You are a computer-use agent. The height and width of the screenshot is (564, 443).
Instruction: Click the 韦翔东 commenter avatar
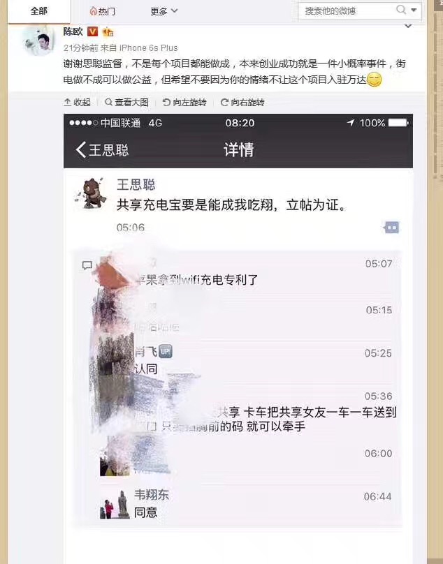point(115,504)
